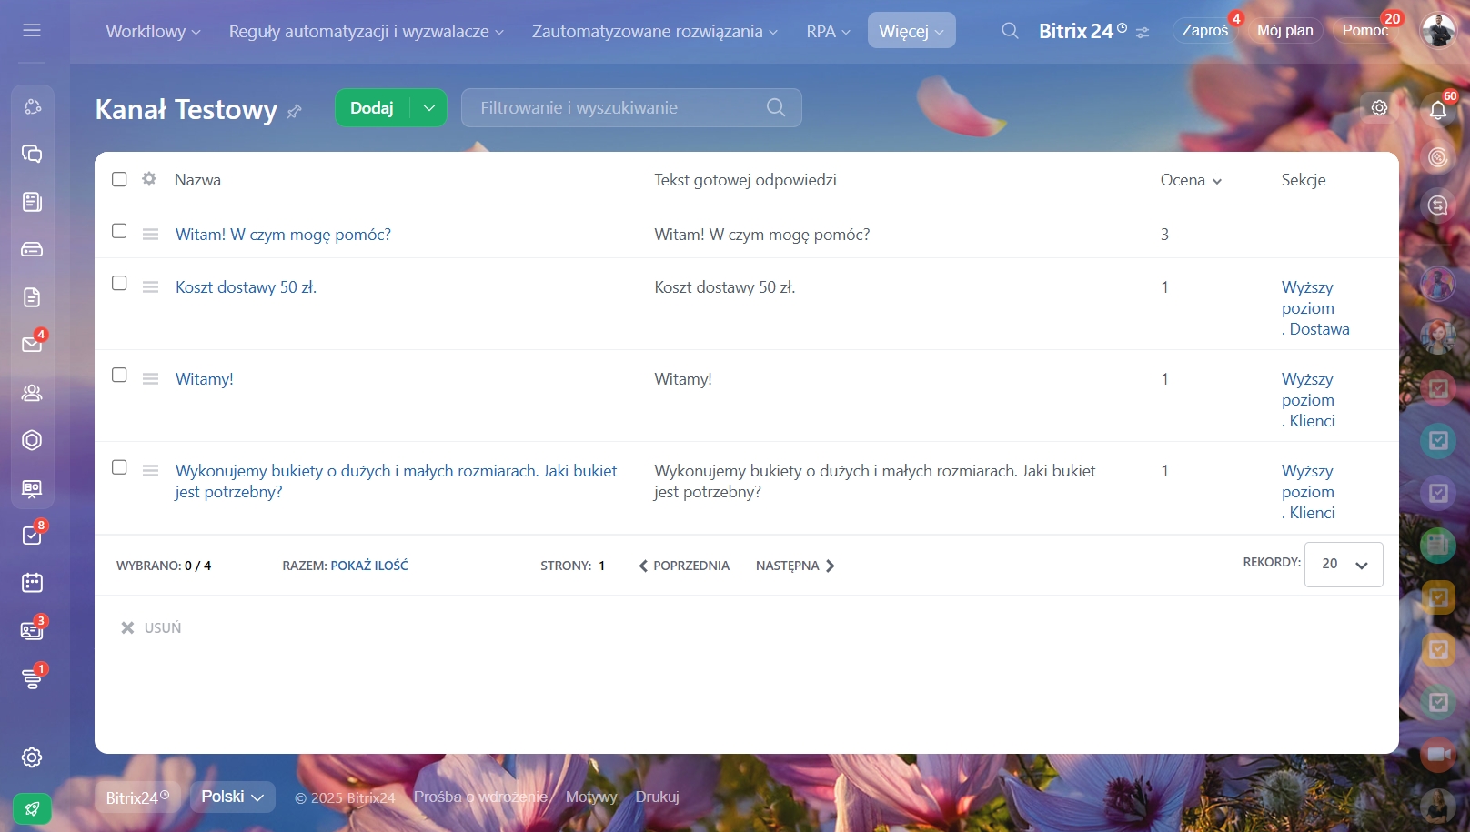Click Mój plan in top bar

tap(1284, 30)
